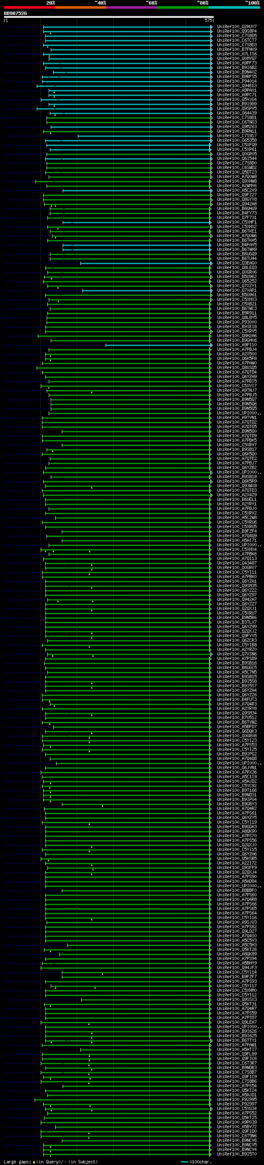264x1165 pixels.
Task: Select label UniRef100_B9N5R6
Action: (x=236, y=617)
